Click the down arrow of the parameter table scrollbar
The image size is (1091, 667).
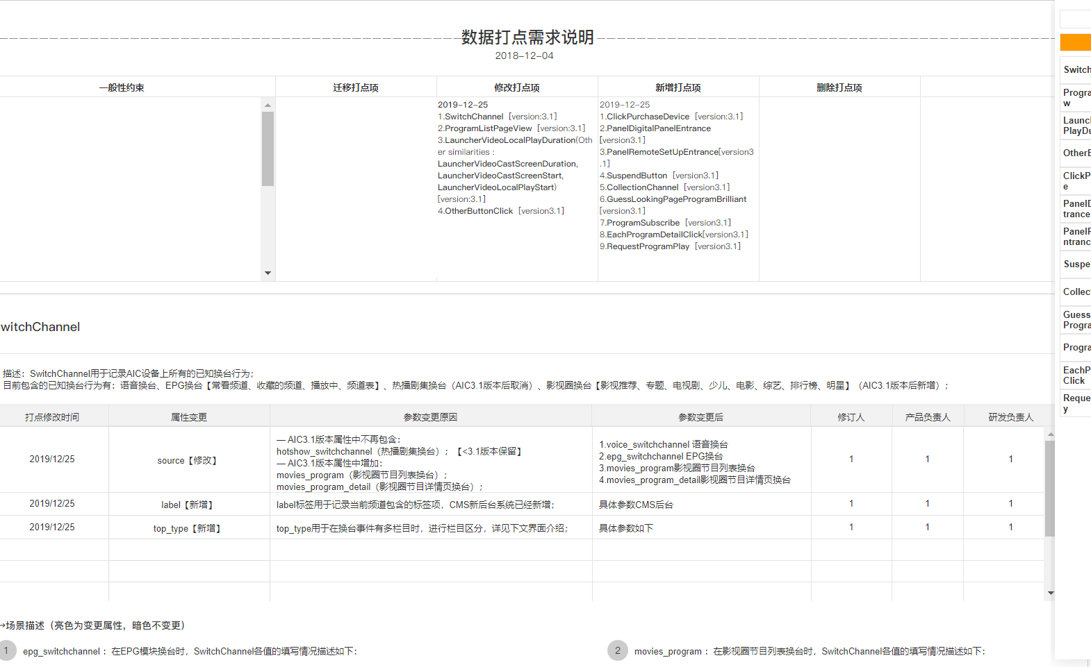pos(1050,593)
